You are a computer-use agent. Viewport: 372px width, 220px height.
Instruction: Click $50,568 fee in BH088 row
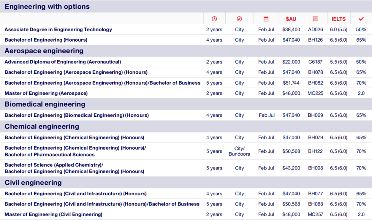tap(291, 205)
